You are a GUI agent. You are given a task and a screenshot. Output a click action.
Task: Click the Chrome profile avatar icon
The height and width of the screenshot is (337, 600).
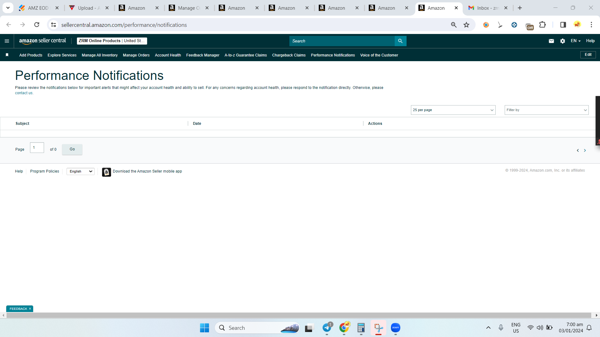(577, 25)
